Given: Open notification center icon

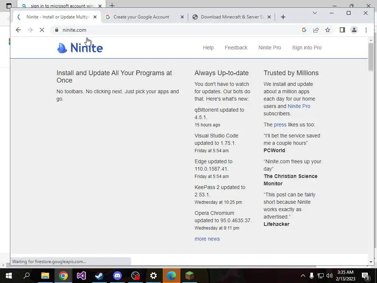Looking at the screenshot, I should [x=365, y=276].
